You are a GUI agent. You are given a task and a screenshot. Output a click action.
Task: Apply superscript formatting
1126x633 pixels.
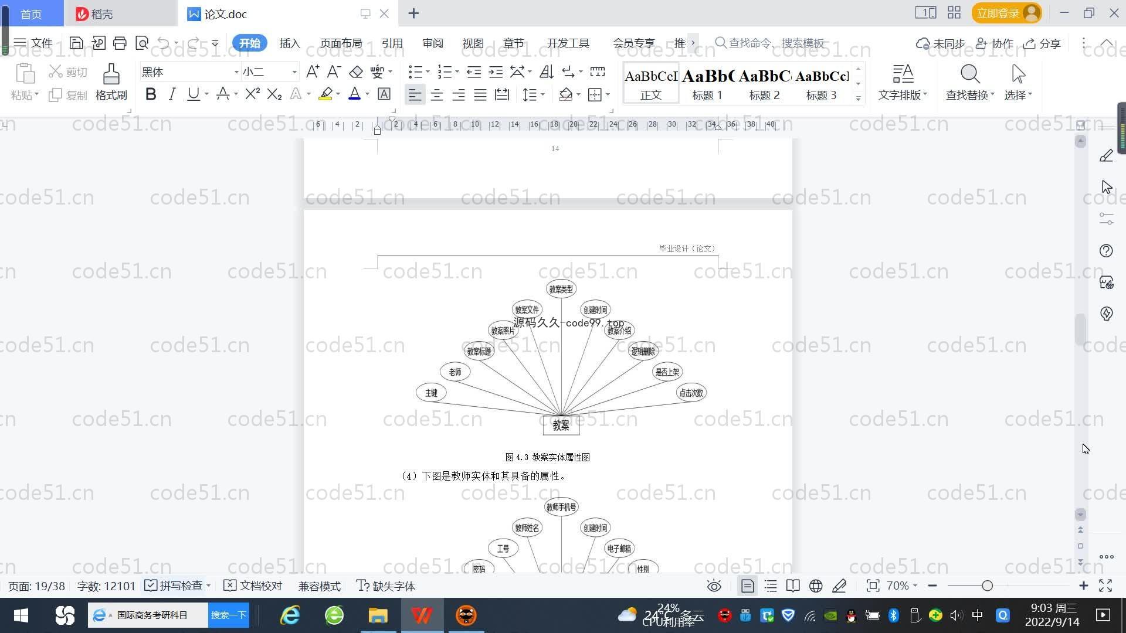pyautogui.click(x=252, y=94)
